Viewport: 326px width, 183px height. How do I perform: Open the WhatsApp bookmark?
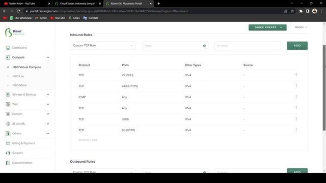20,18
